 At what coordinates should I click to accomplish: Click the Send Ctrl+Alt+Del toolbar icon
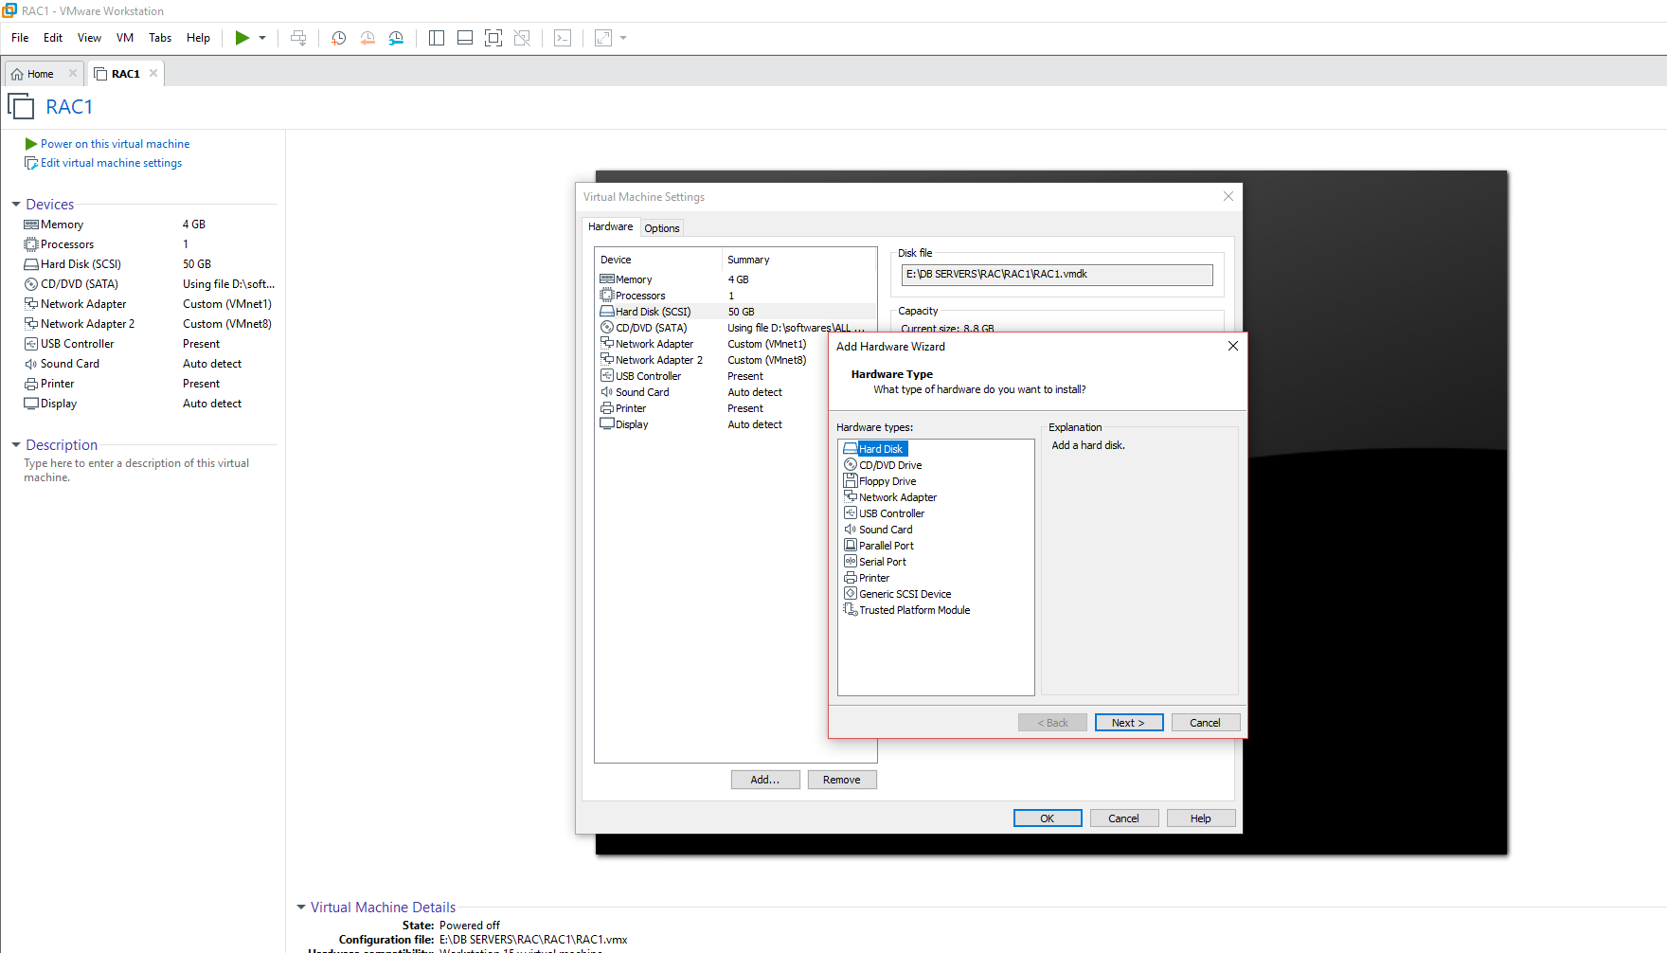coord(298,38)
